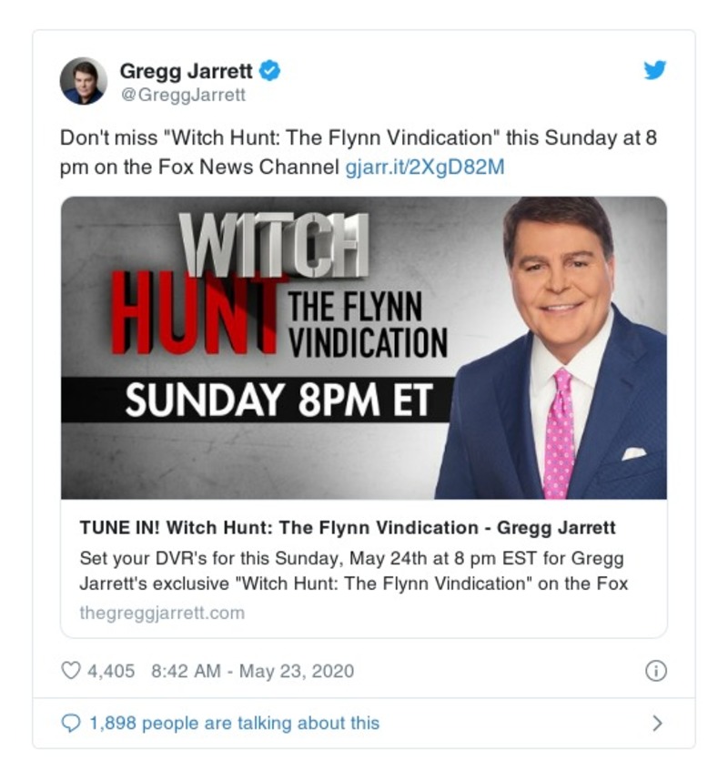
Task: Click the 8:42 AM - May 23, 2020 timestamp
Action: point(252,671)
